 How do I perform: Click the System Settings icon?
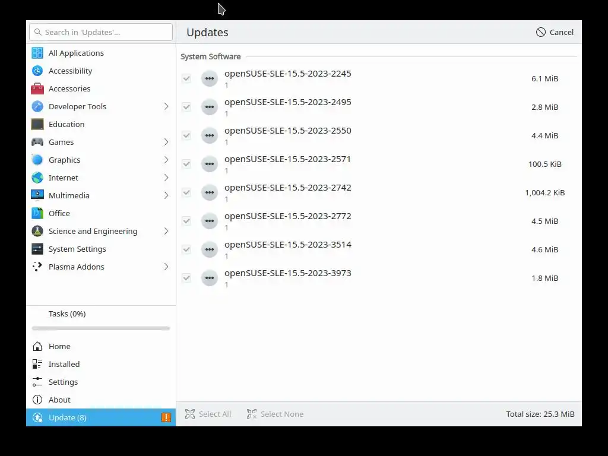pyautogui.click(x=37, y=249)
